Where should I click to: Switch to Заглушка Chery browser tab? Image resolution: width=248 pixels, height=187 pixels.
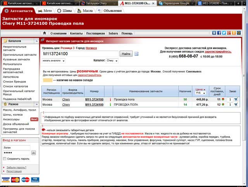98,3
